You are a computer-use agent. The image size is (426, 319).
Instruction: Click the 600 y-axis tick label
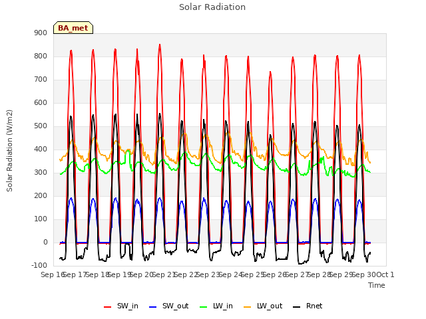point(41,103)
